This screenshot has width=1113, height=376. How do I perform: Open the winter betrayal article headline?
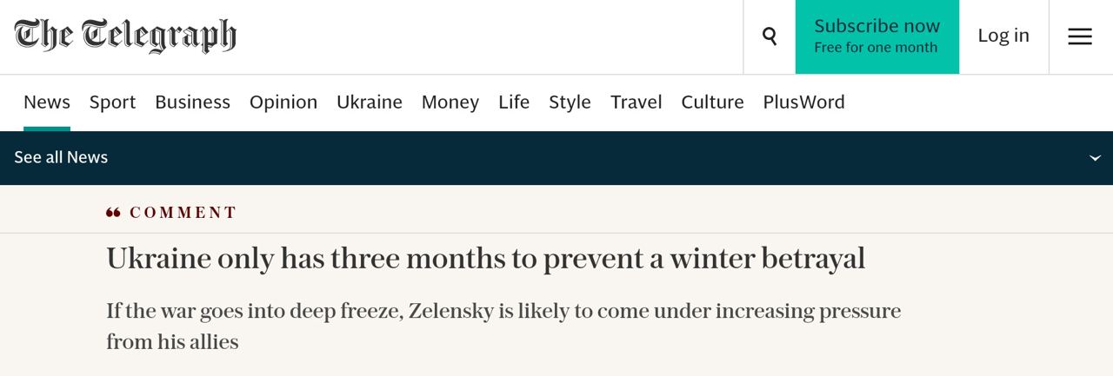[485, 259]
